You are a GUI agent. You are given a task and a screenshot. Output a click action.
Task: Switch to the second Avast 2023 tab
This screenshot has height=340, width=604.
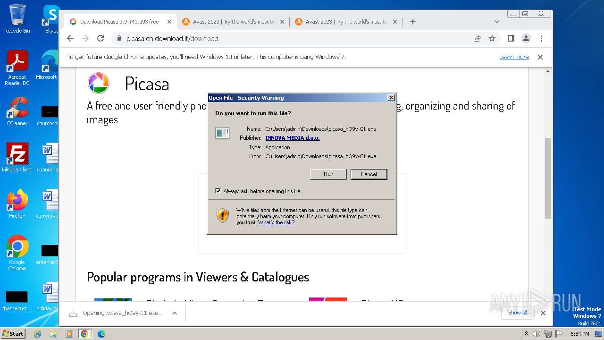346,22
